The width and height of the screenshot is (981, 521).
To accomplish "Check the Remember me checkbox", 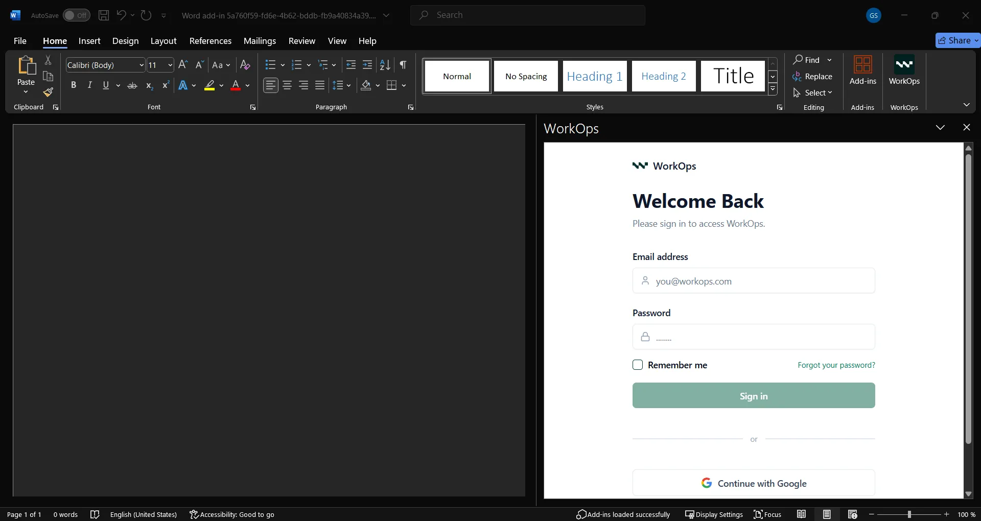I will pyautogui.click(x=638, y=365).
